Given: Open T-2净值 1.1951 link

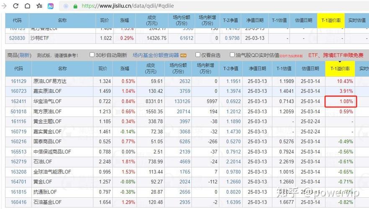Looking at the screenshot, I should 233,81.
